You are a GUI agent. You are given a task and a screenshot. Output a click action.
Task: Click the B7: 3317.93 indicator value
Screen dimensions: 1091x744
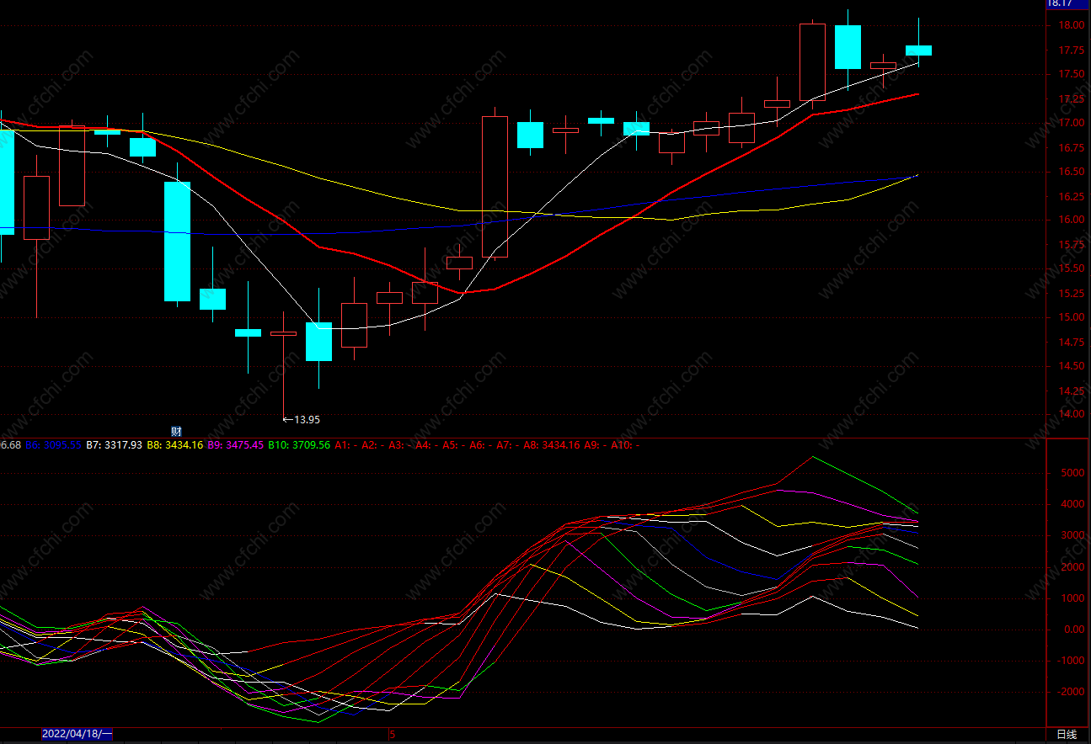click(x=115, y=444)
